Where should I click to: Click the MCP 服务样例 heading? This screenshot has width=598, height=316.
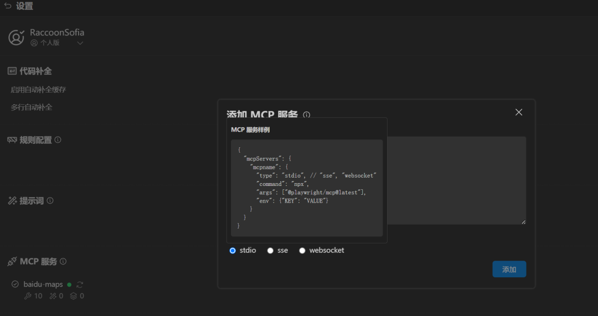(x=250, y=129)
